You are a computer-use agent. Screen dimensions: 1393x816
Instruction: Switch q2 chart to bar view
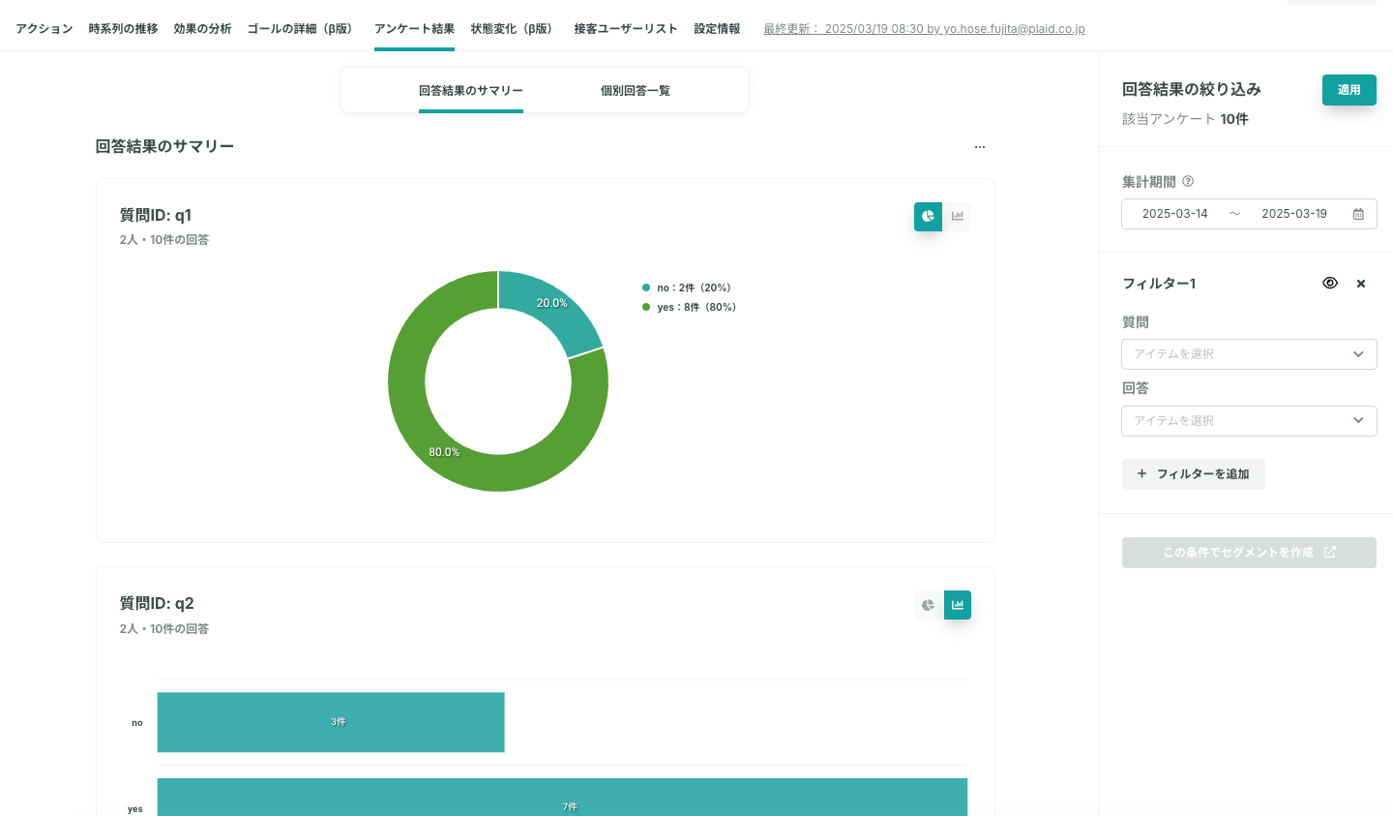pyautogui.click(x=958, y=605)
